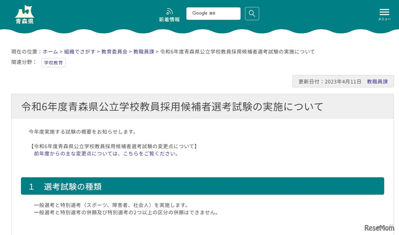The height and width of the screenshot is (235, 399).
Task: Open 教職員課 next to the update date
Action: tap(377, 81)
